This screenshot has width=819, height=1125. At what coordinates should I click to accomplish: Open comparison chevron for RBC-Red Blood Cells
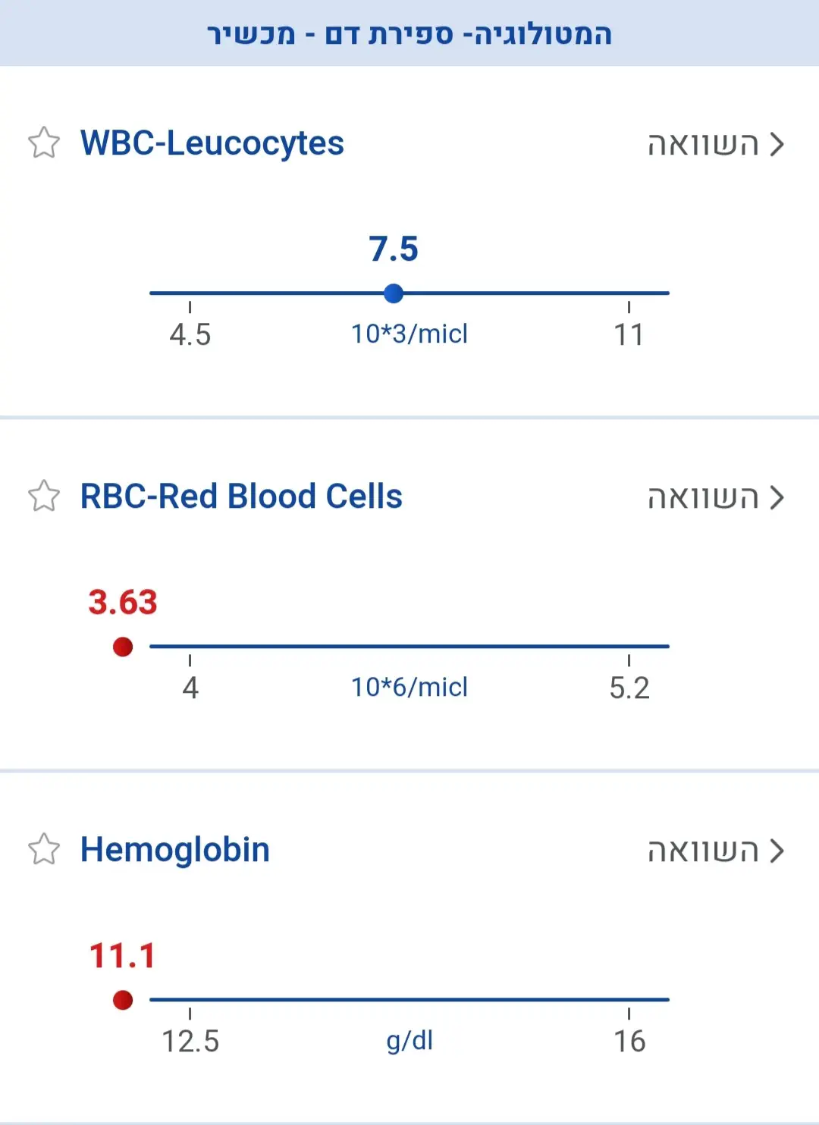click(x=777, y=497)
